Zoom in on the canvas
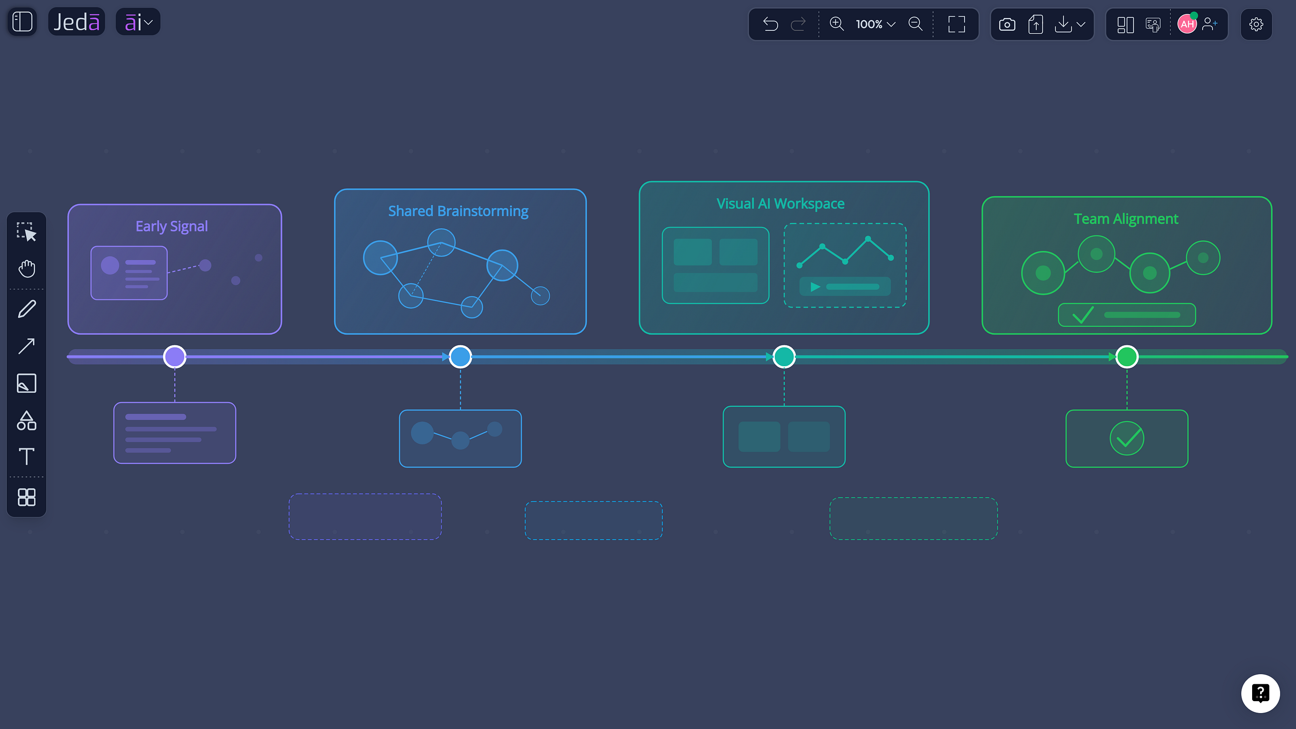The height and width of the screenshot is (729, 1296). click(x=836, y=24)
